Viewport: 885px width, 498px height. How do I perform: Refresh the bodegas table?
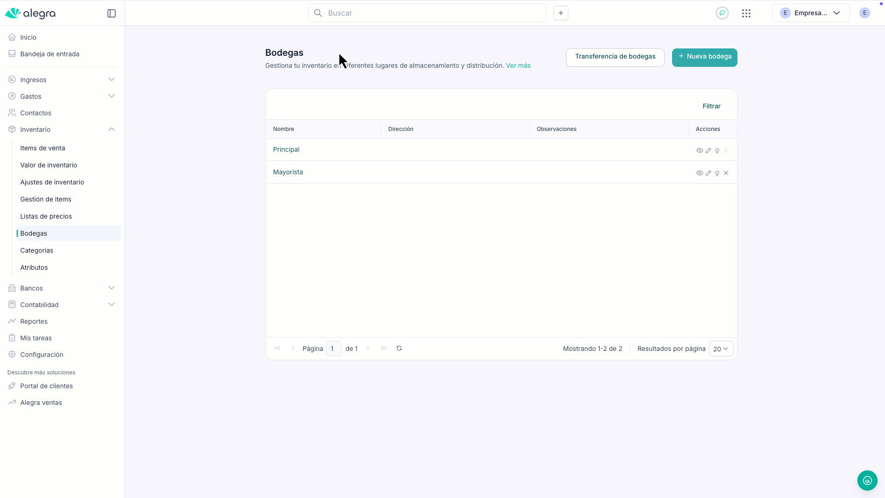click(x=399, y=348)
